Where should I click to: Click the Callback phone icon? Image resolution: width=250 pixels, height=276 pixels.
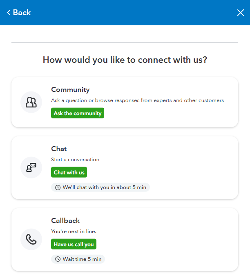click(31, 239)
